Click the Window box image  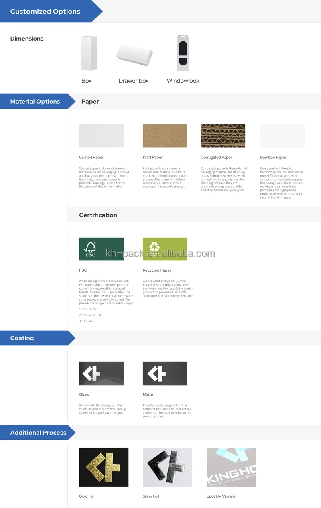click(183, 53)
